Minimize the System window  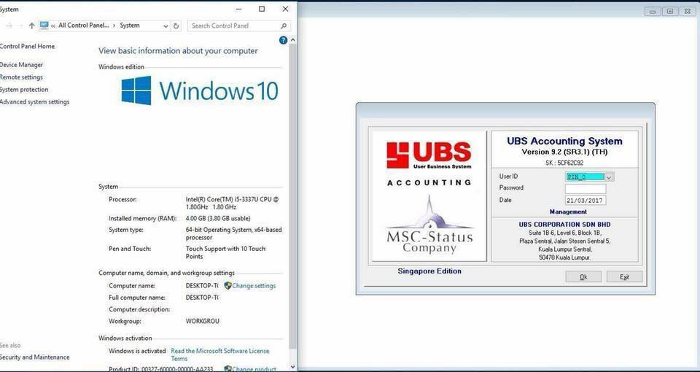(239, 9)
